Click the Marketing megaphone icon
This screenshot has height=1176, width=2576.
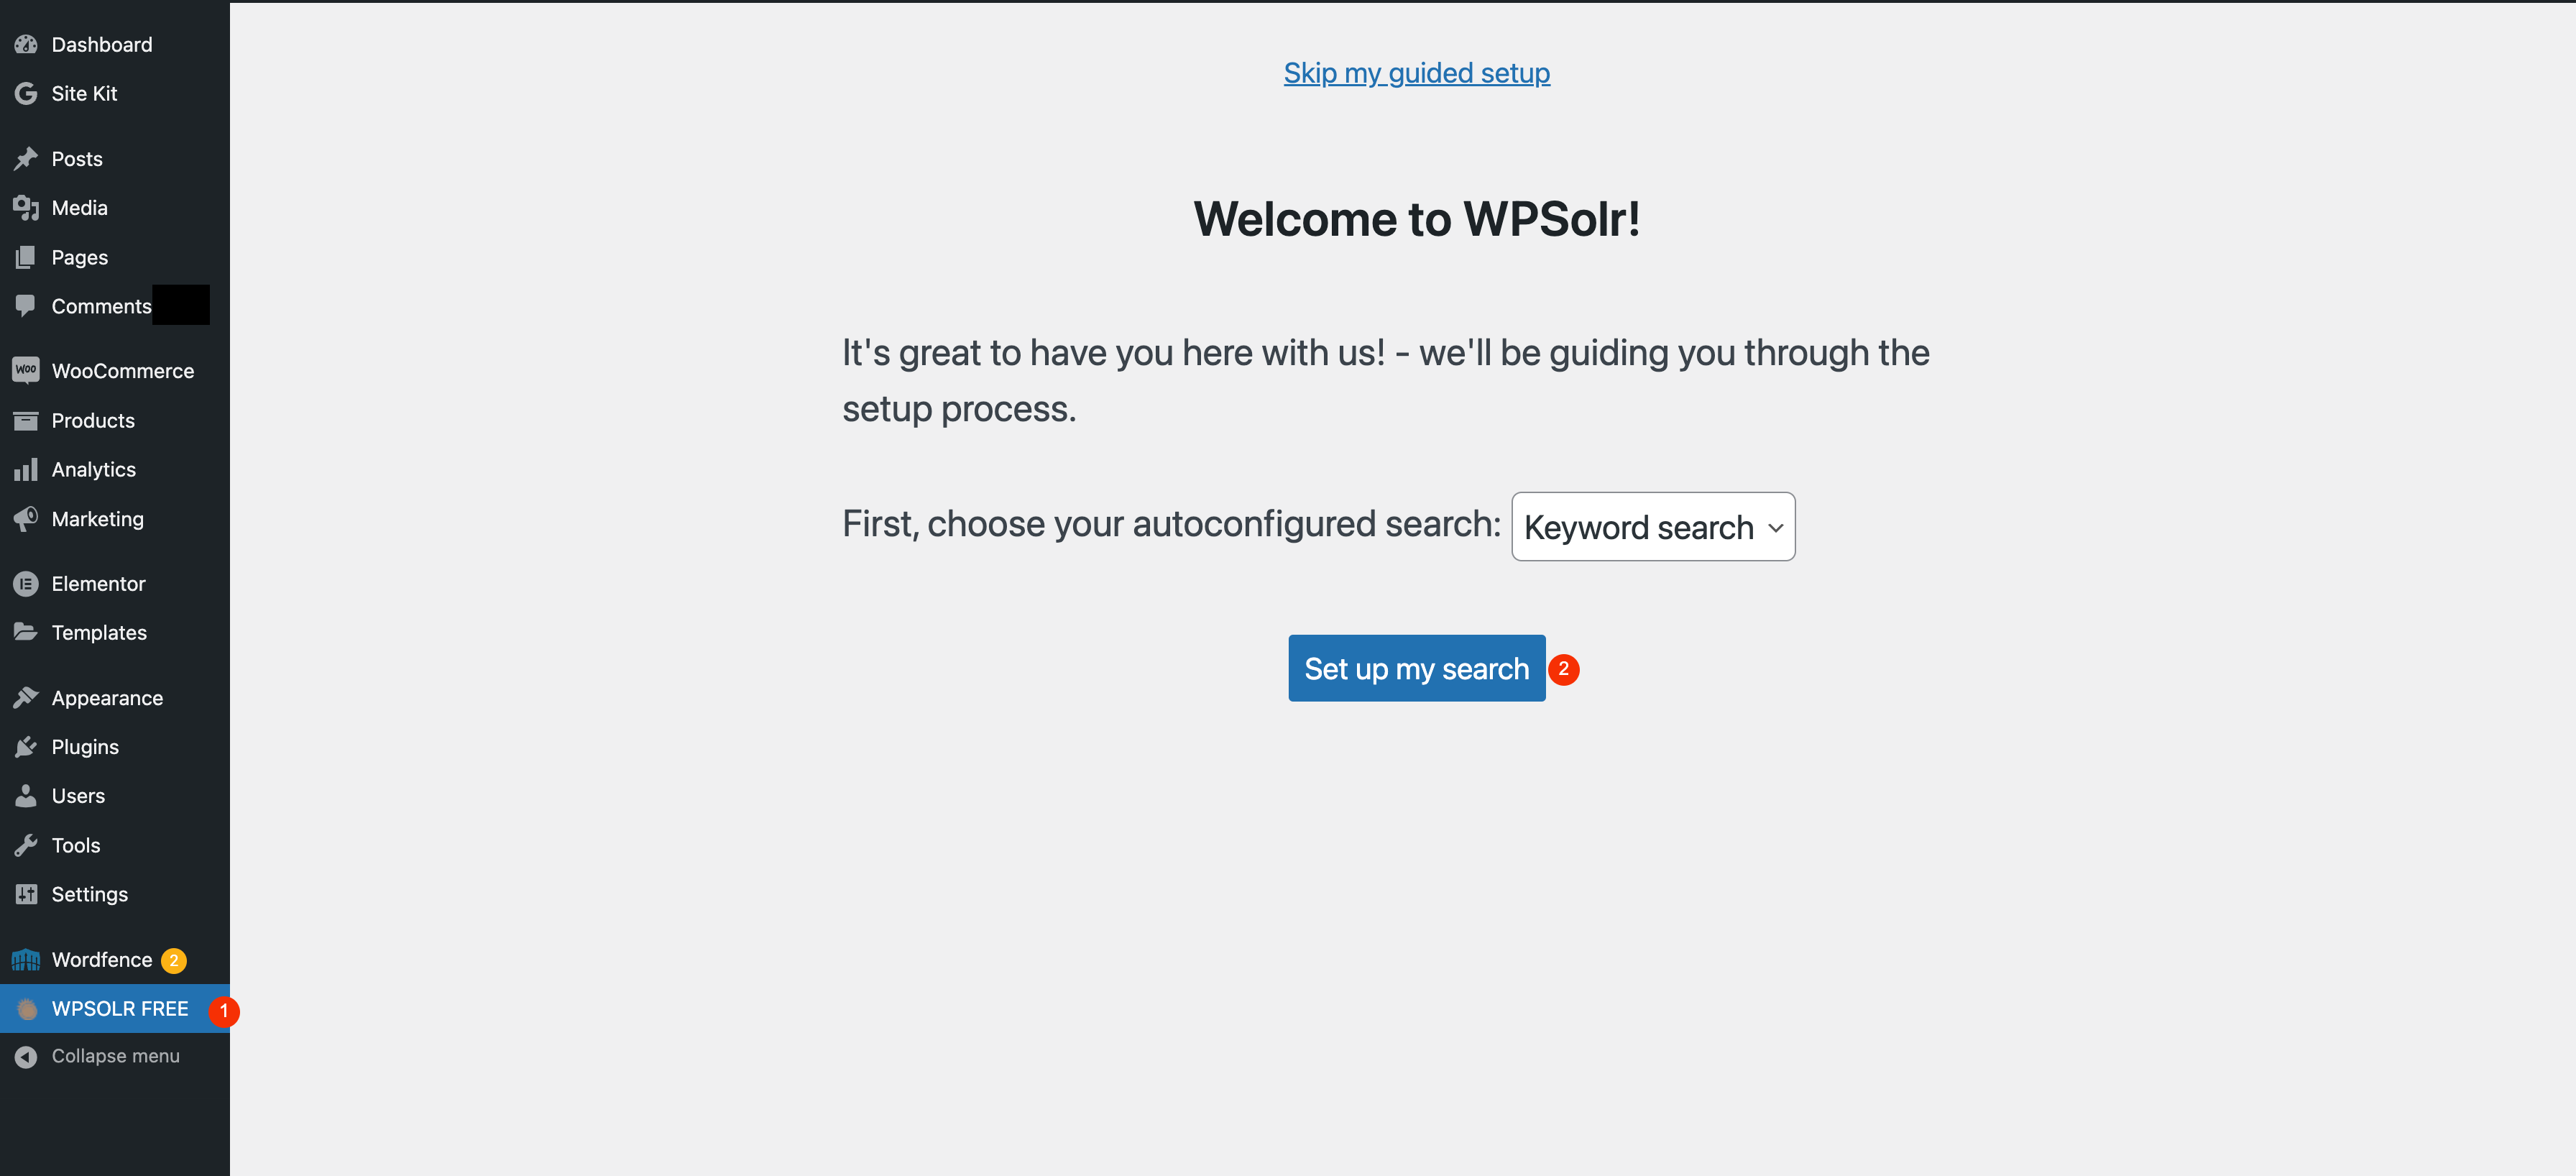pos(26,519)
